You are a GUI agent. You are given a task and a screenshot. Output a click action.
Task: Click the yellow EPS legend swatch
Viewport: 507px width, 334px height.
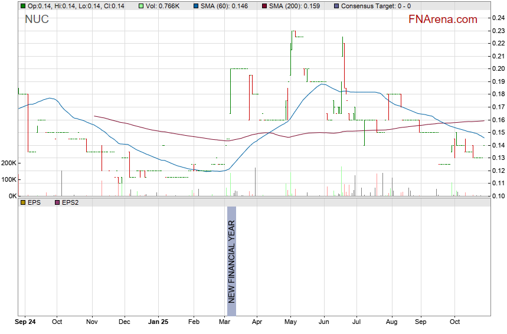[23, 202]
